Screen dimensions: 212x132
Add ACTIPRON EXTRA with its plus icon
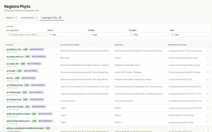(x=208, y=87)
